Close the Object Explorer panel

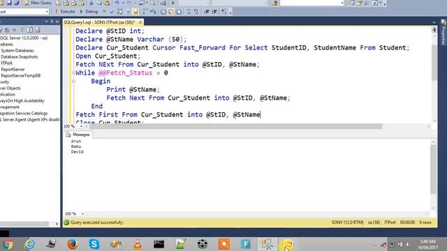click(x=57, y=22)
